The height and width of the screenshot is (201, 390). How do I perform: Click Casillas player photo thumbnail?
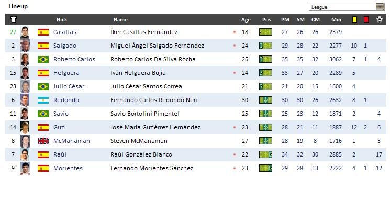(x=25, y=32)
